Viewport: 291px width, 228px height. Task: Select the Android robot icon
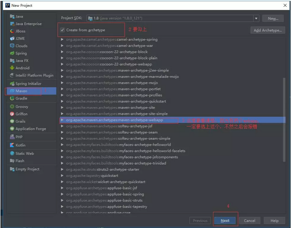[12, 68]
